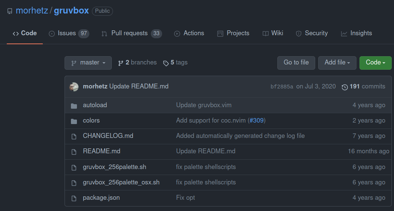The width and height of the screenshot is (394, 211).
Task: Open the README.md row's 'Update README.md' commit message
Action: pyautogui.click(x=206, y=151)
